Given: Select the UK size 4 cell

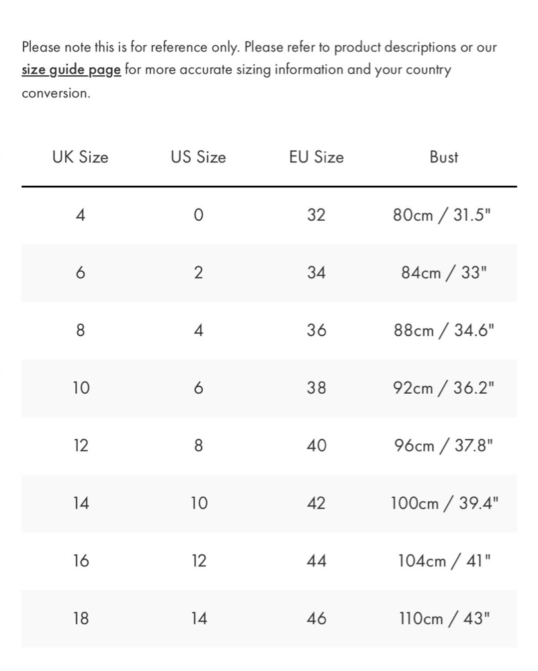Looking at the screenshot, I should point(80,215).
